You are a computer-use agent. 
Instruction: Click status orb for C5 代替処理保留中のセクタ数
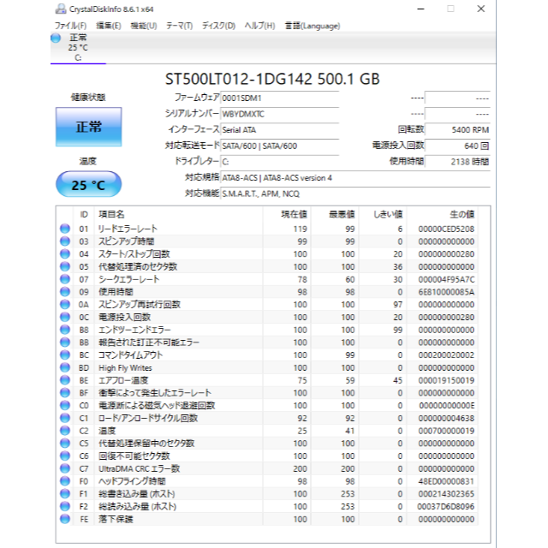pos(65,444)
